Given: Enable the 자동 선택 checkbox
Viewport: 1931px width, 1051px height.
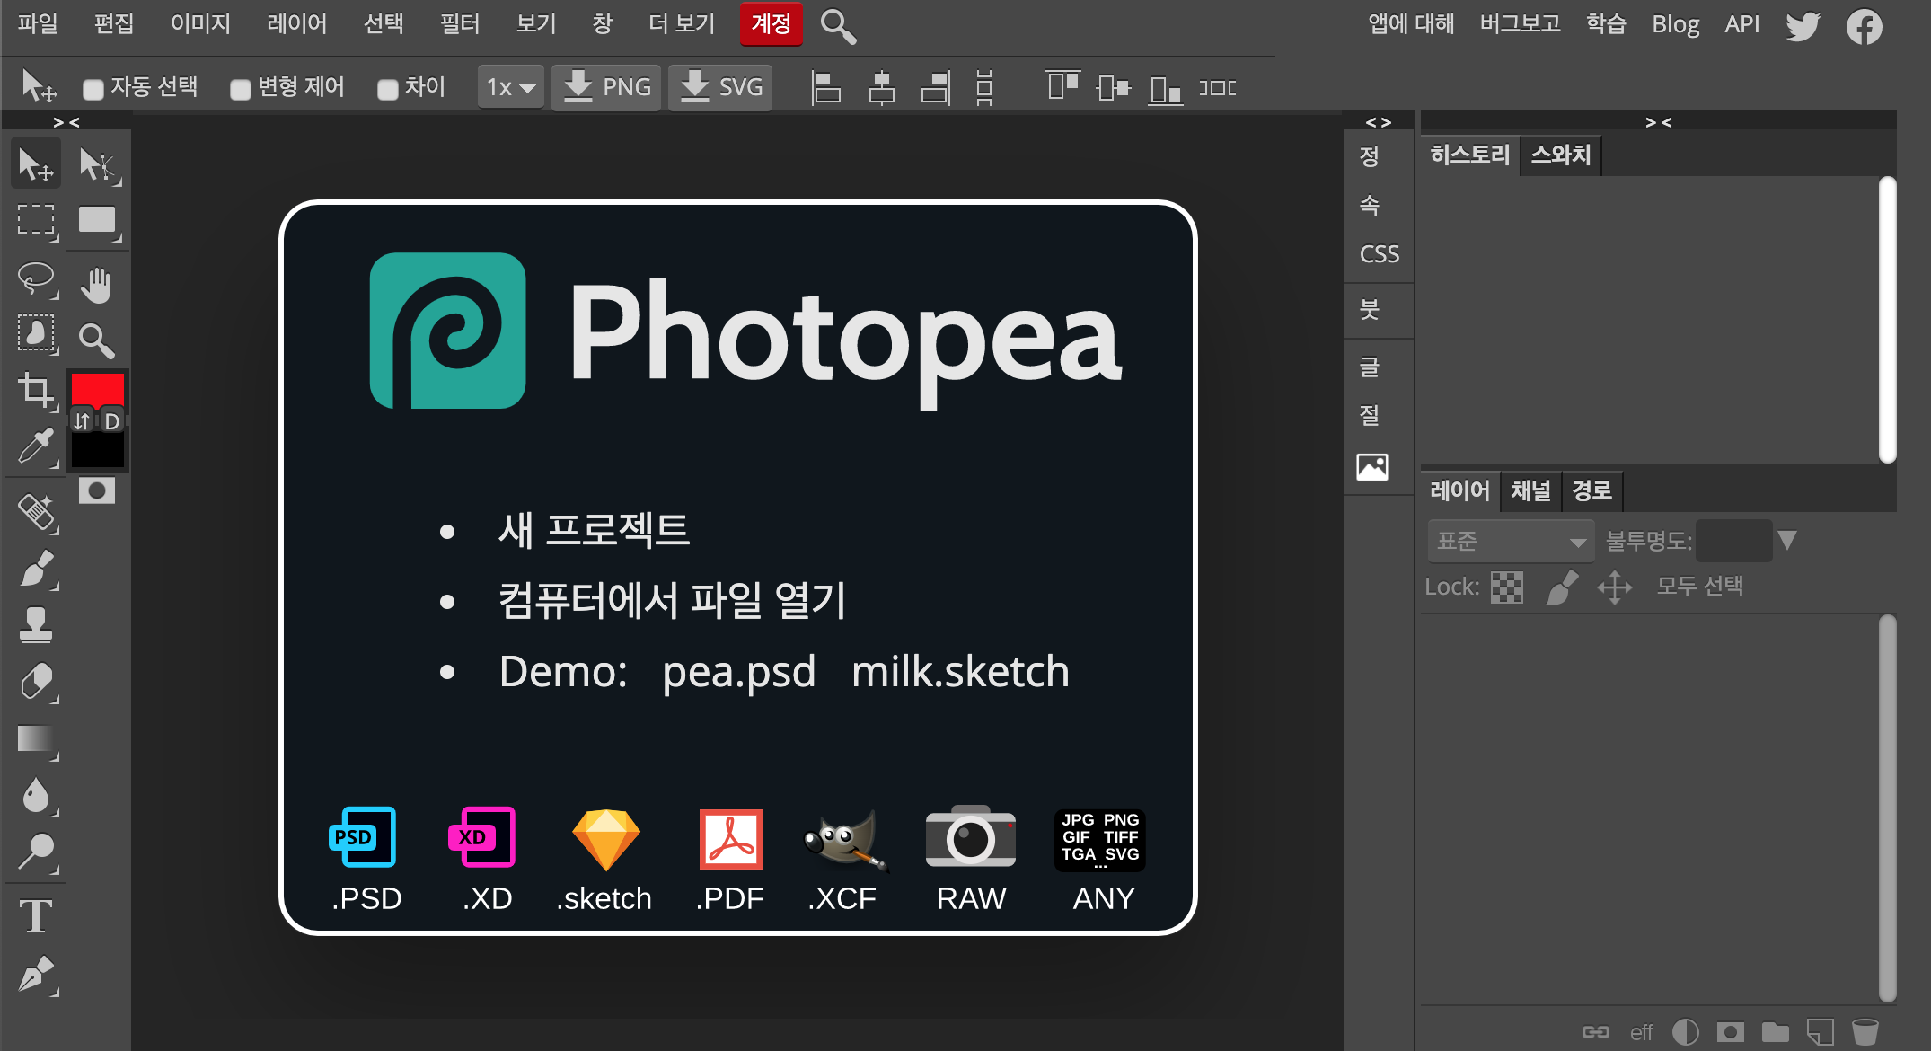Looking at the screenshot, I should click(93, 89).
